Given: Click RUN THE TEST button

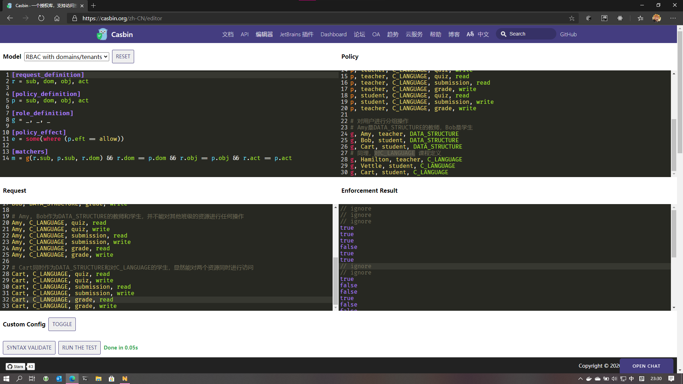Looking at the screenshot, I should point(79,348).
